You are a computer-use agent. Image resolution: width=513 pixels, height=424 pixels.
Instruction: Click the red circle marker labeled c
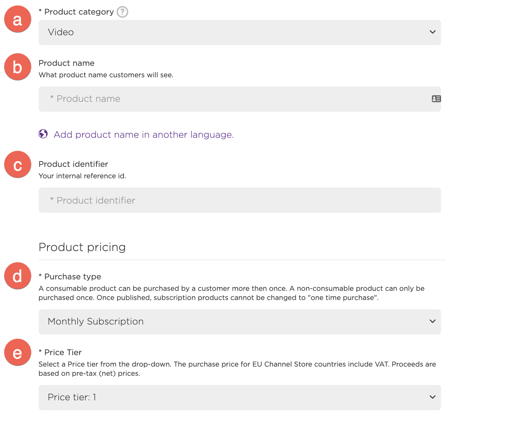[x=18, y=165]
